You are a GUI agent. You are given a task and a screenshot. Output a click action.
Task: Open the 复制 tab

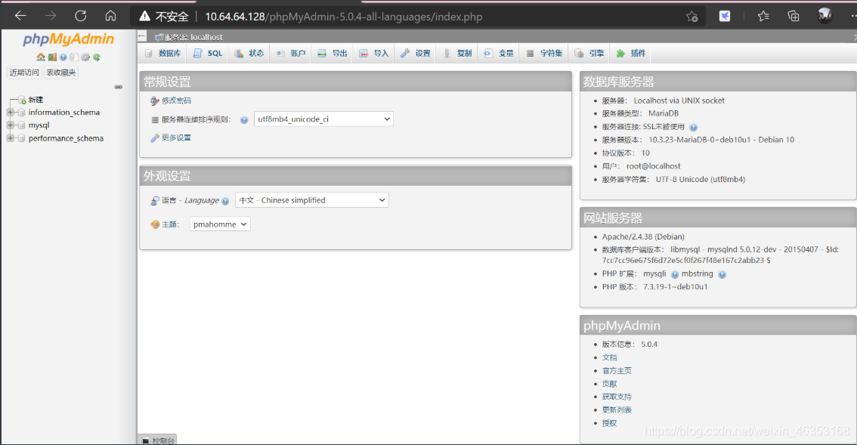[457, 53]
